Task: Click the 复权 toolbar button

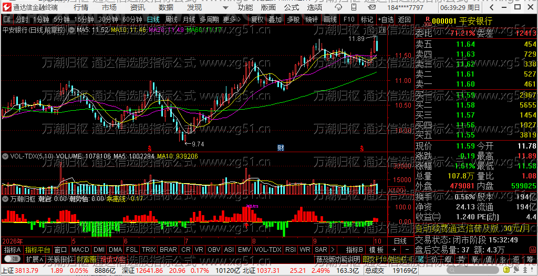Action: tap(257, 19)
